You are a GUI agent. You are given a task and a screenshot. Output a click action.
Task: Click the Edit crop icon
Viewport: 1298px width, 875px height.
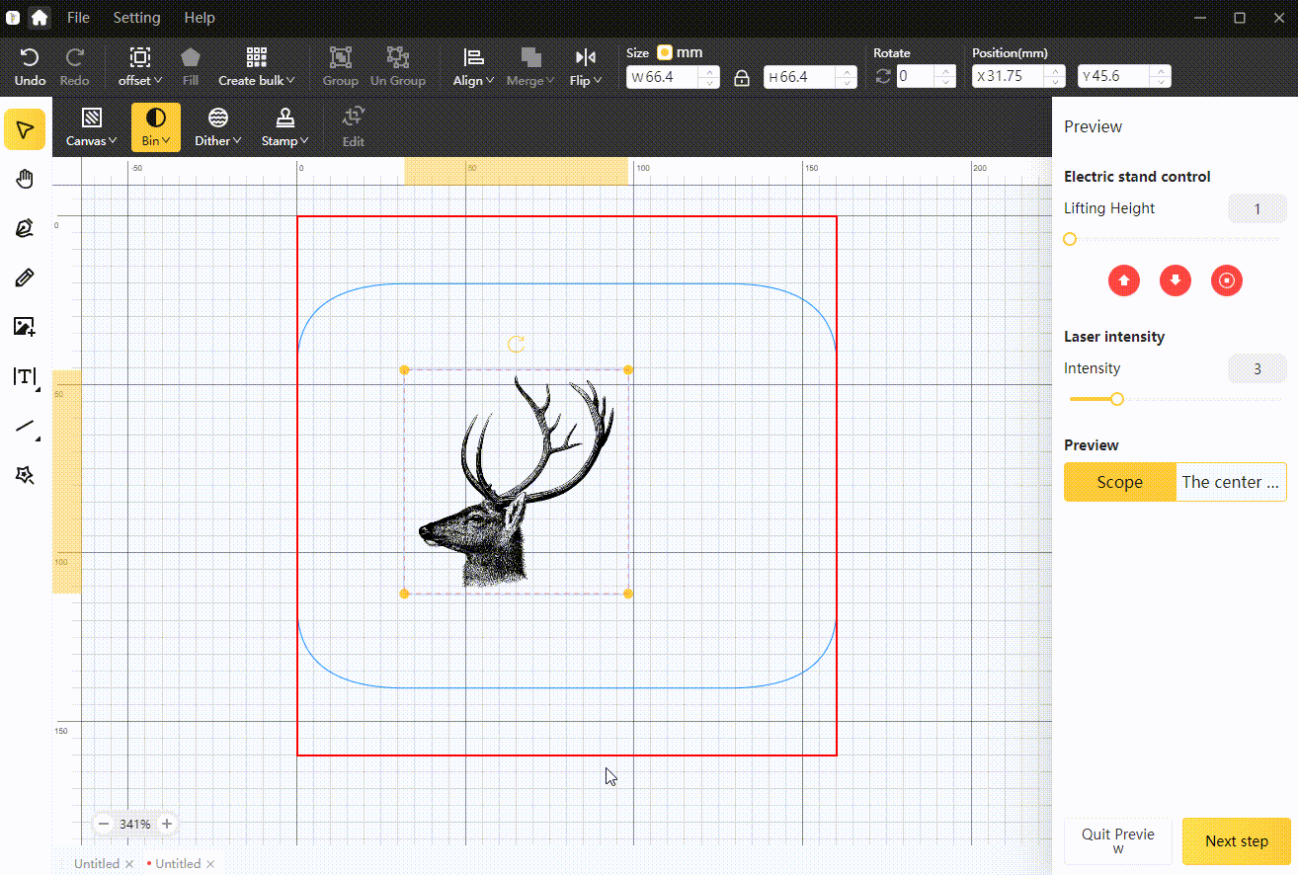click(x=354, y=118)
